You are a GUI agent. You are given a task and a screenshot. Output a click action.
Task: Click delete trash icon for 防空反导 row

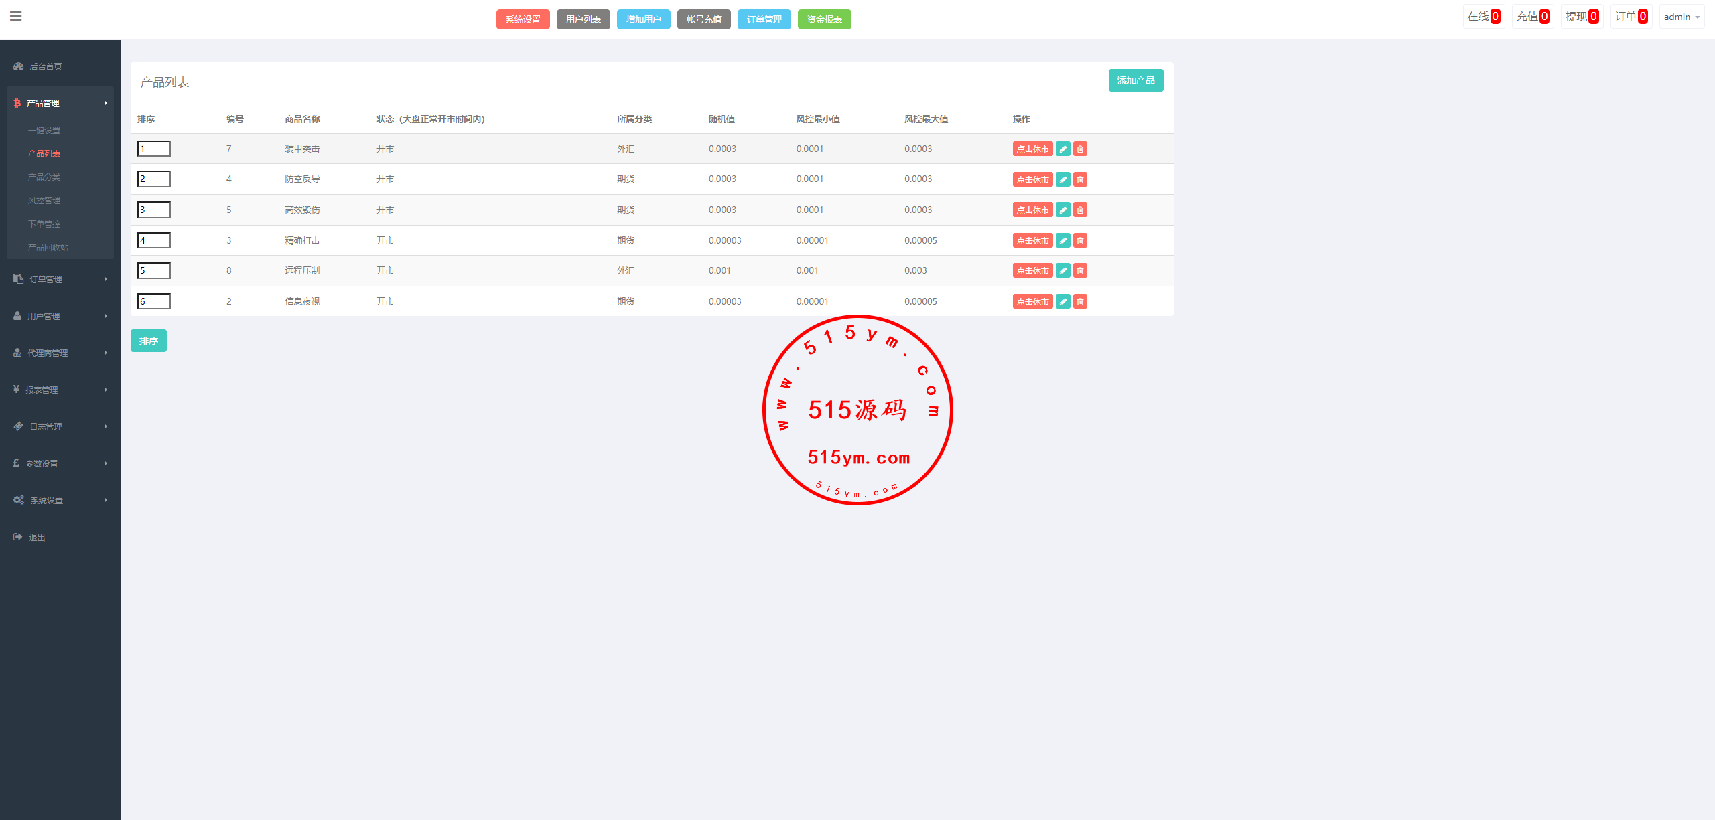[1080, 179]
